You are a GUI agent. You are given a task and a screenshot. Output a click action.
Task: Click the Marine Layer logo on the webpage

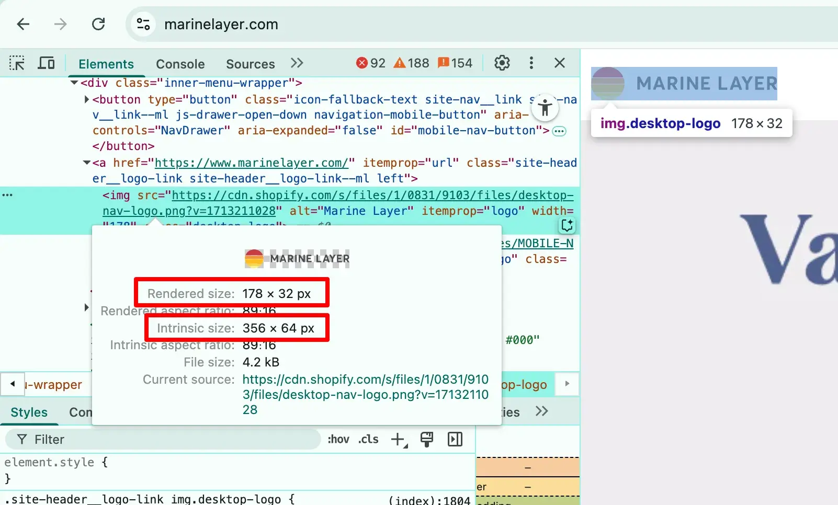(684, 84)
